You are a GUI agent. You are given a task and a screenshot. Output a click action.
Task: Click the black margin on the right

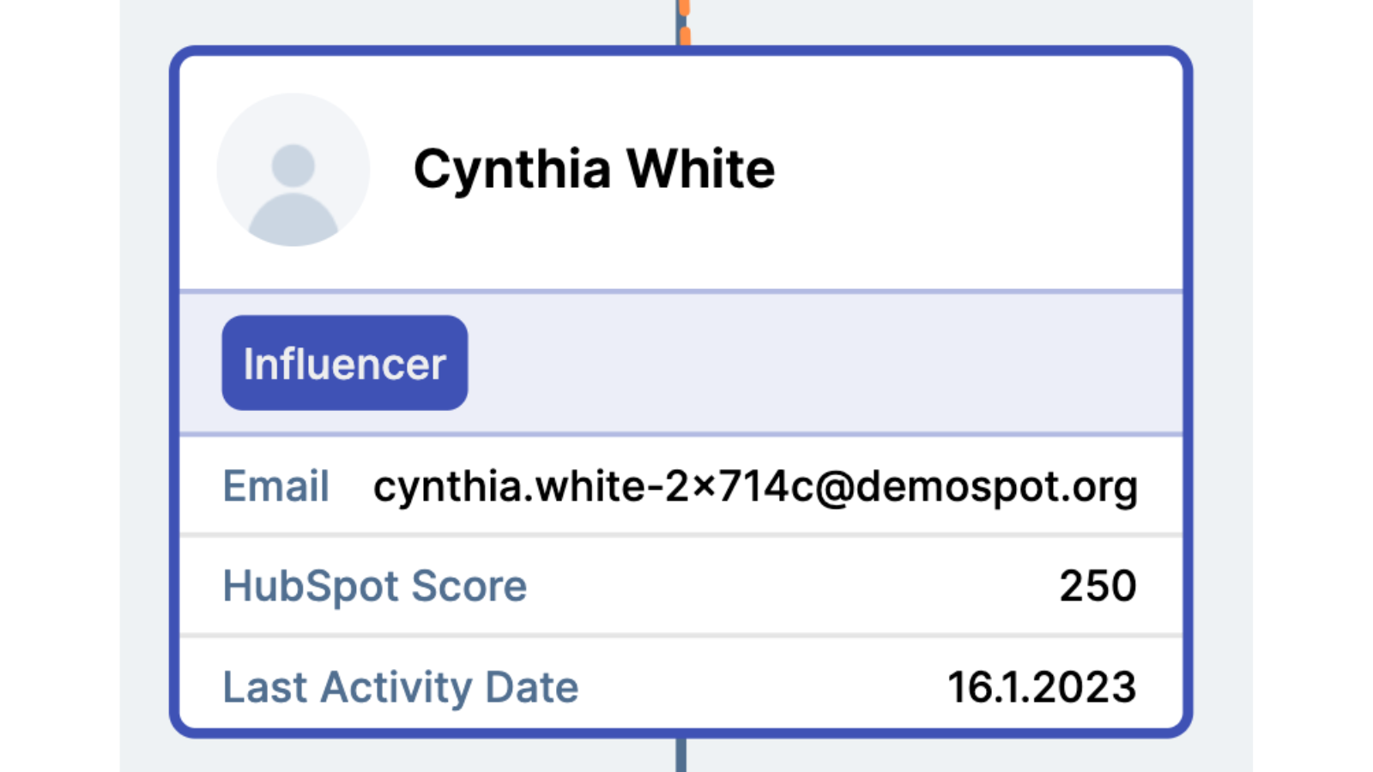(x=1313, y=386)
